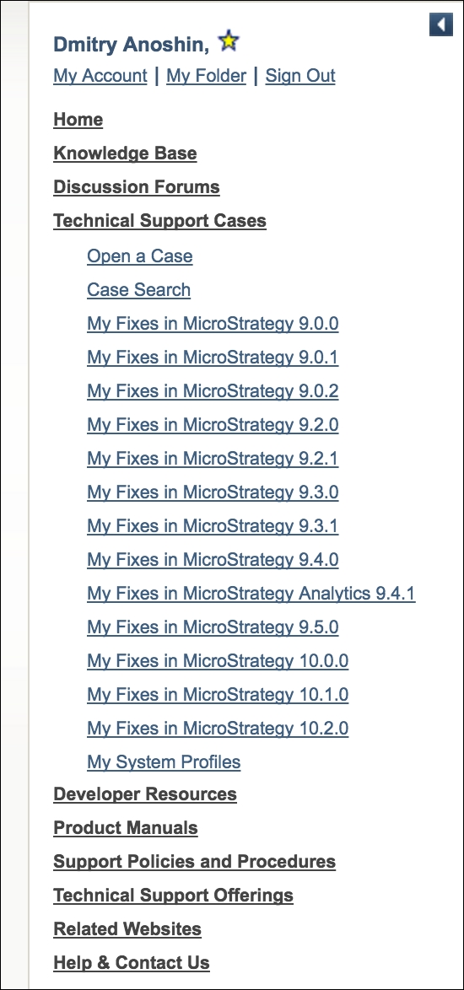Image resolution: width=464 pixels, height=990 pixels.
Task: Sign Out of the account
Action: [300, 76]
